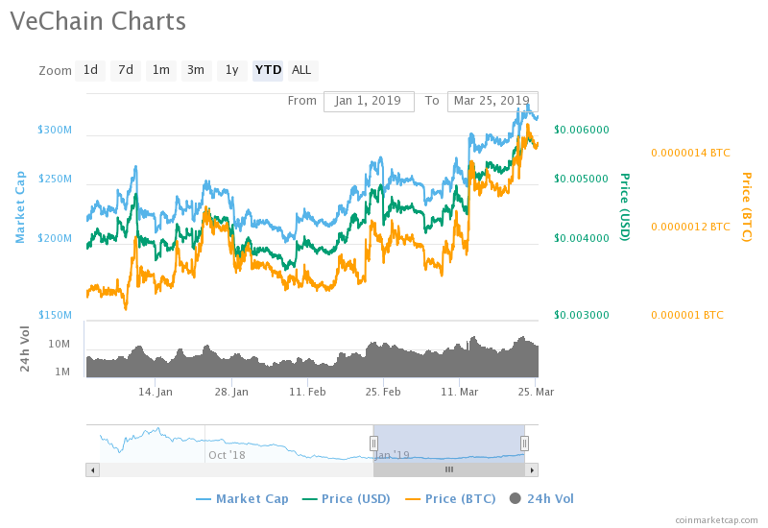Click the navigator scrollbar thumb
This screenshot has height=528, width=768.
[x=449, y=470]
